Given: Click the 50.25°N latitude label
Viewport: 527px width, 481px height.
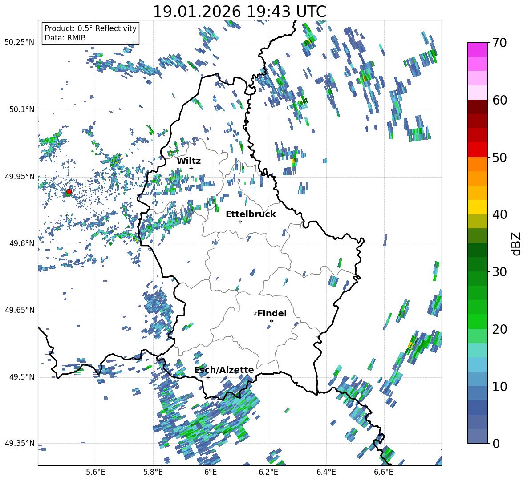Looking at the screenshot, I should [x=20, y=43].
